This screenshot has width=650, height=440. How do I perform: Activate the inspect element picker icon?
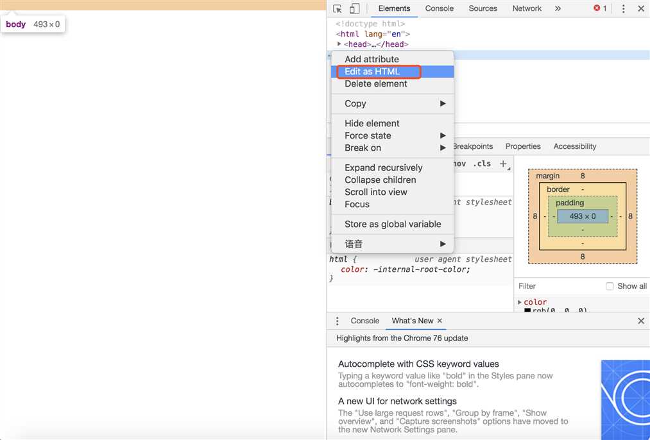click(338, 9)
